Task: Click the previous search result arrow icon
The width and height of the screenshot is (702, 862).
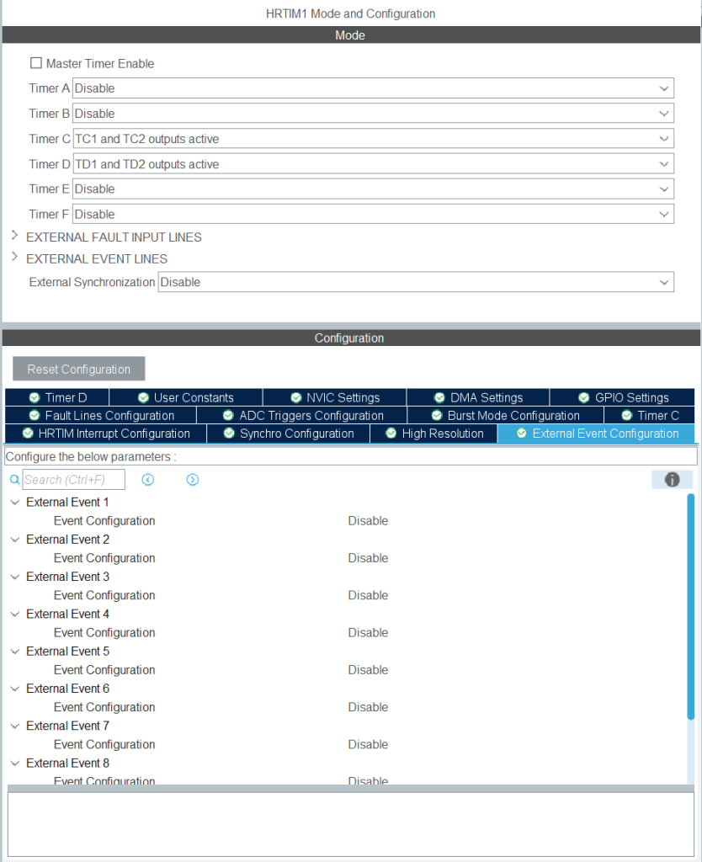Action: click(x=148, y=480)
